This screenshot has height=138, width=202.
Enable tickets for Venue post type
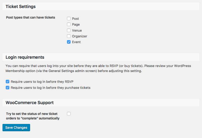tap(69, 30)
